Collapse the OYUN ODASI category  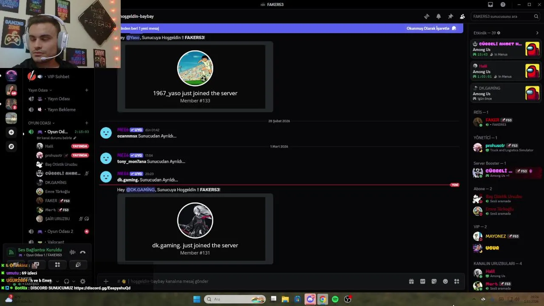[41, 123]
